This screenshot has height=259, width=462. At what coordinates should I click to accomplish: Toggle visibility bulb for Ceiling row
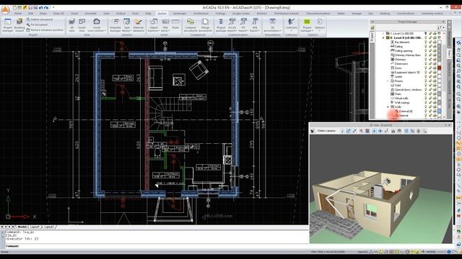(425, 46)
